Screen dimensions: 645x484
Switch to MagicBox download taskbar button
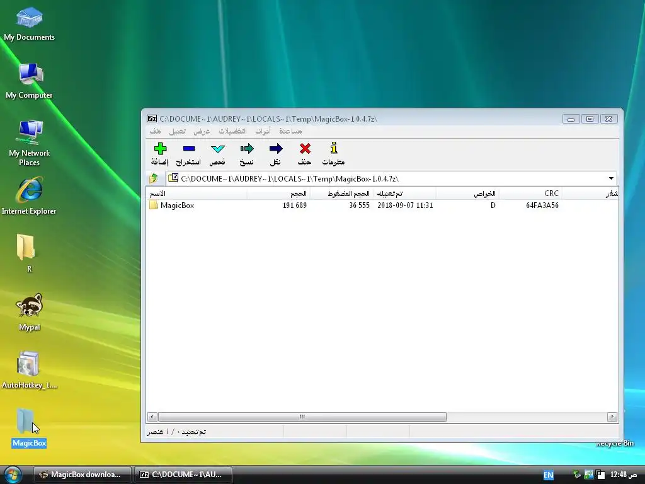[82, 475]
